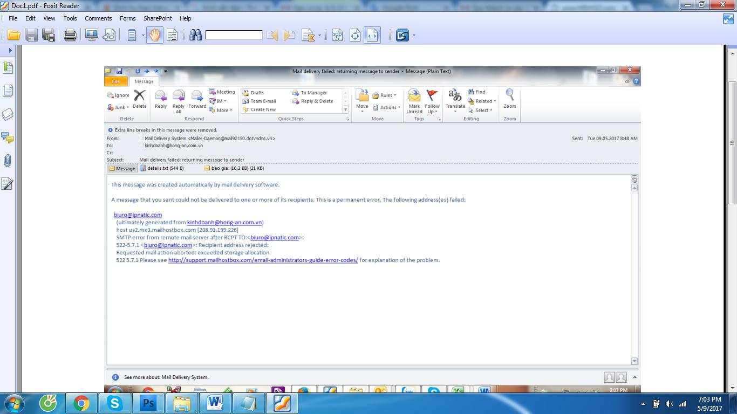
Task: Open Google Chrome from the taskbar
Action: [x=81, y=403]
